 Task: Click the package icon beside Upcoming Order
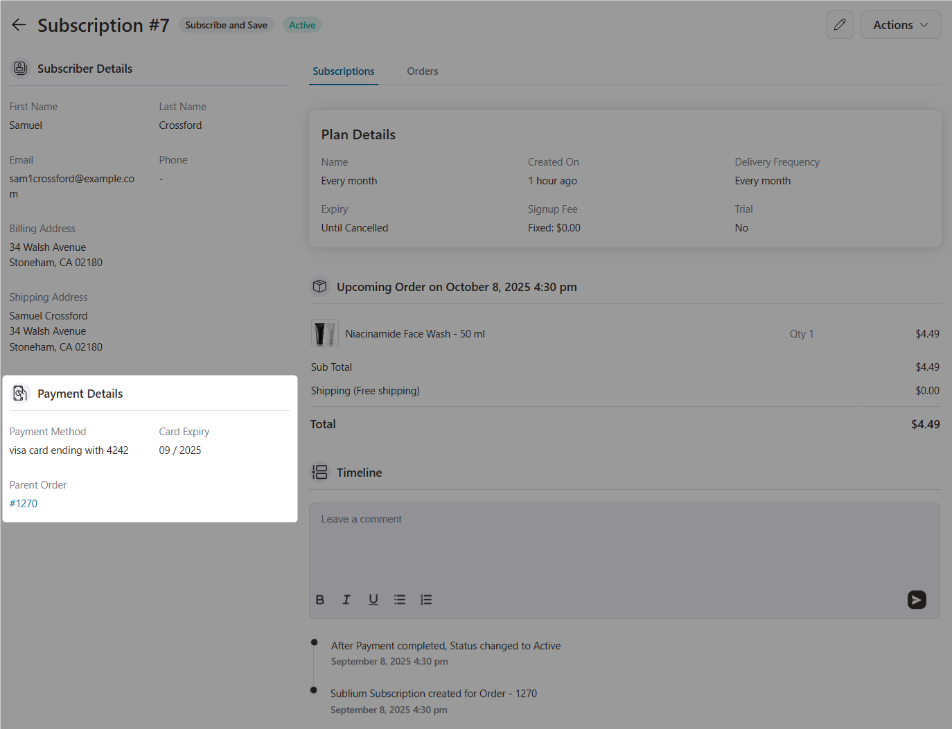point(319,286)
